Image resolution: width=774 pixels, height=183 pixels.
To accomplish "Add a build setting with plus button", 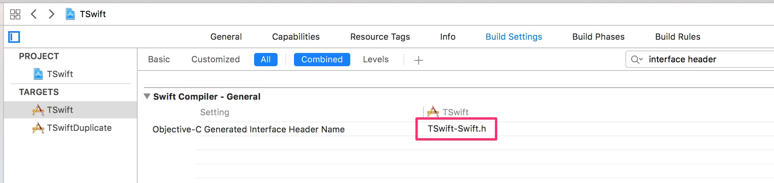I will point(418,60).
